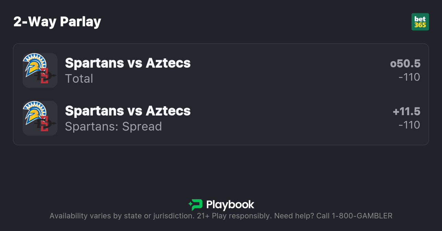This screenshot has height=231, width=442.
Task: Click the 1-800-GAMBLER helpline number
Action: click(361, 216)
